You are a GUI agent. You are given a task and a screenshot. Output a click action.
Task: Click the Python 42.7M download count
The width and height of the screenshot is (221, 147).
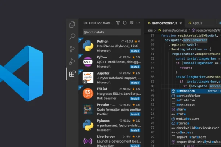point(127,42)
